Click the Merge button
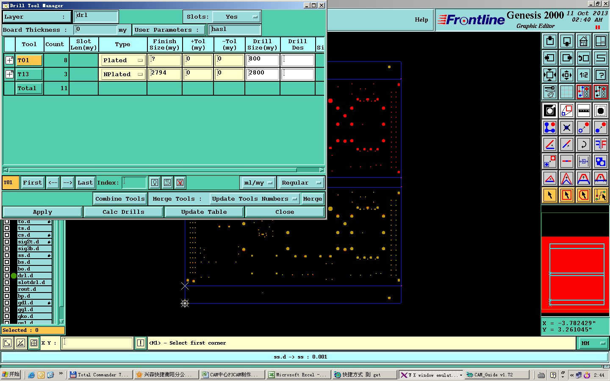This screenshot has height=381, width=610. [313, 199]
